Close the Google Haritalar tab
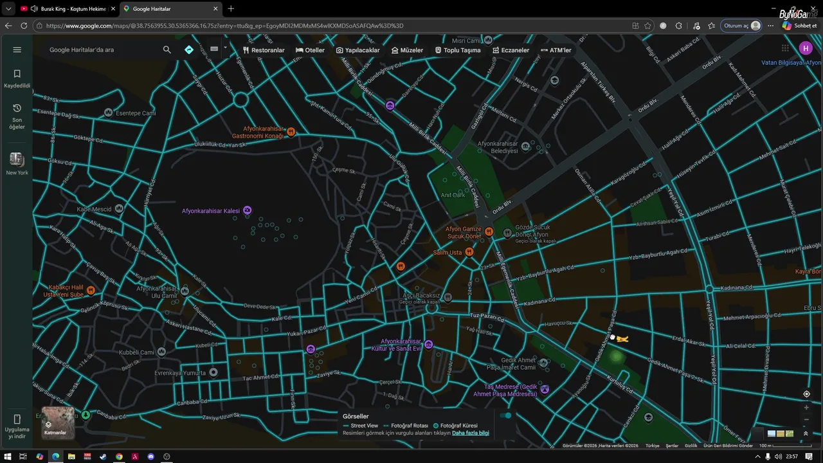The width and height of the screenshot is (823, 463). [x=215, y=9]
